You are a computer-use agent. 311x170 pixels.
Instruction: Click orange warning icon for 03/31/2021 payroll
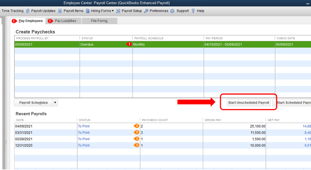pyautogui.click(x=136, y=132)
